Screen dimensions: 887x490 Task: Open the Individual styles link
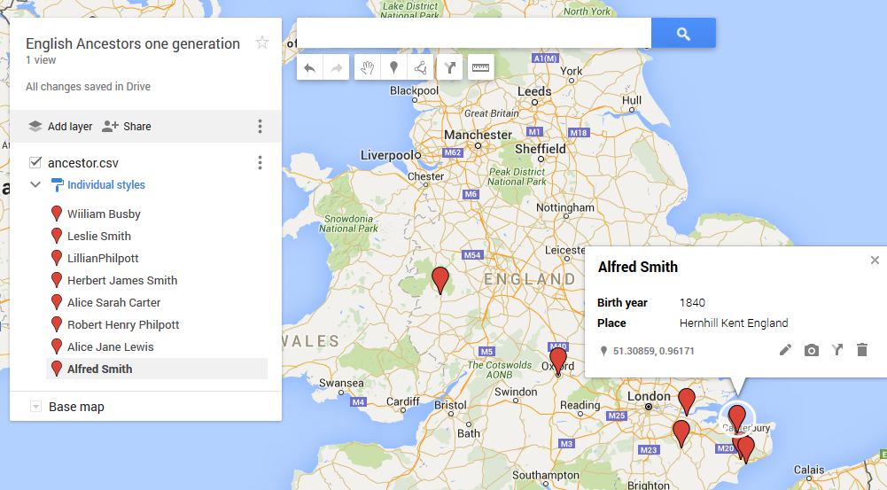click(x=105, y=185)
